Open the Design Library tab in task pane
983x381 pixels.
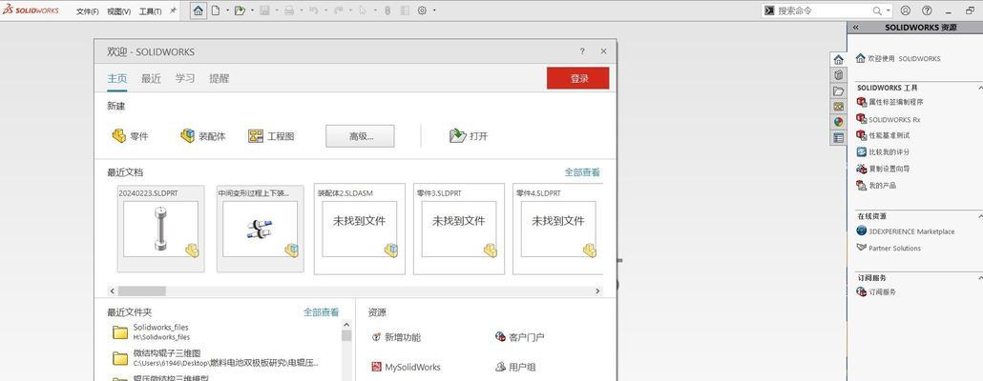pyautogui.click(x=838, y=75)
